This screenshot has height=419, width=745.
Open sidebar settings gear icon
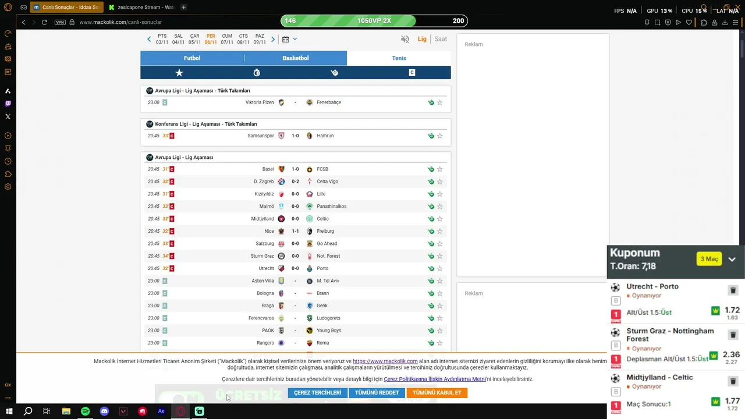coord(8,187)
